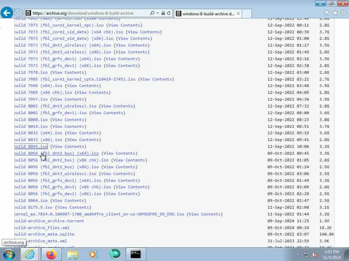Click the network tray icon

click(x=306, y=255)
